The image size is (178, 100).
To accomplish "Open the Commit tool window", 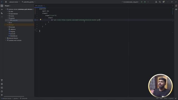I will pyautogui.click(x=2, y=9).
